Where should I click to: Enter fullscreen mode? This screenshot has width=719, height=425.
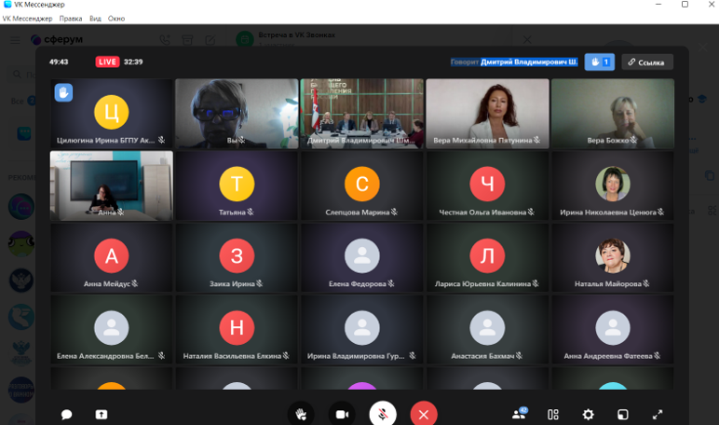point(657,414)
